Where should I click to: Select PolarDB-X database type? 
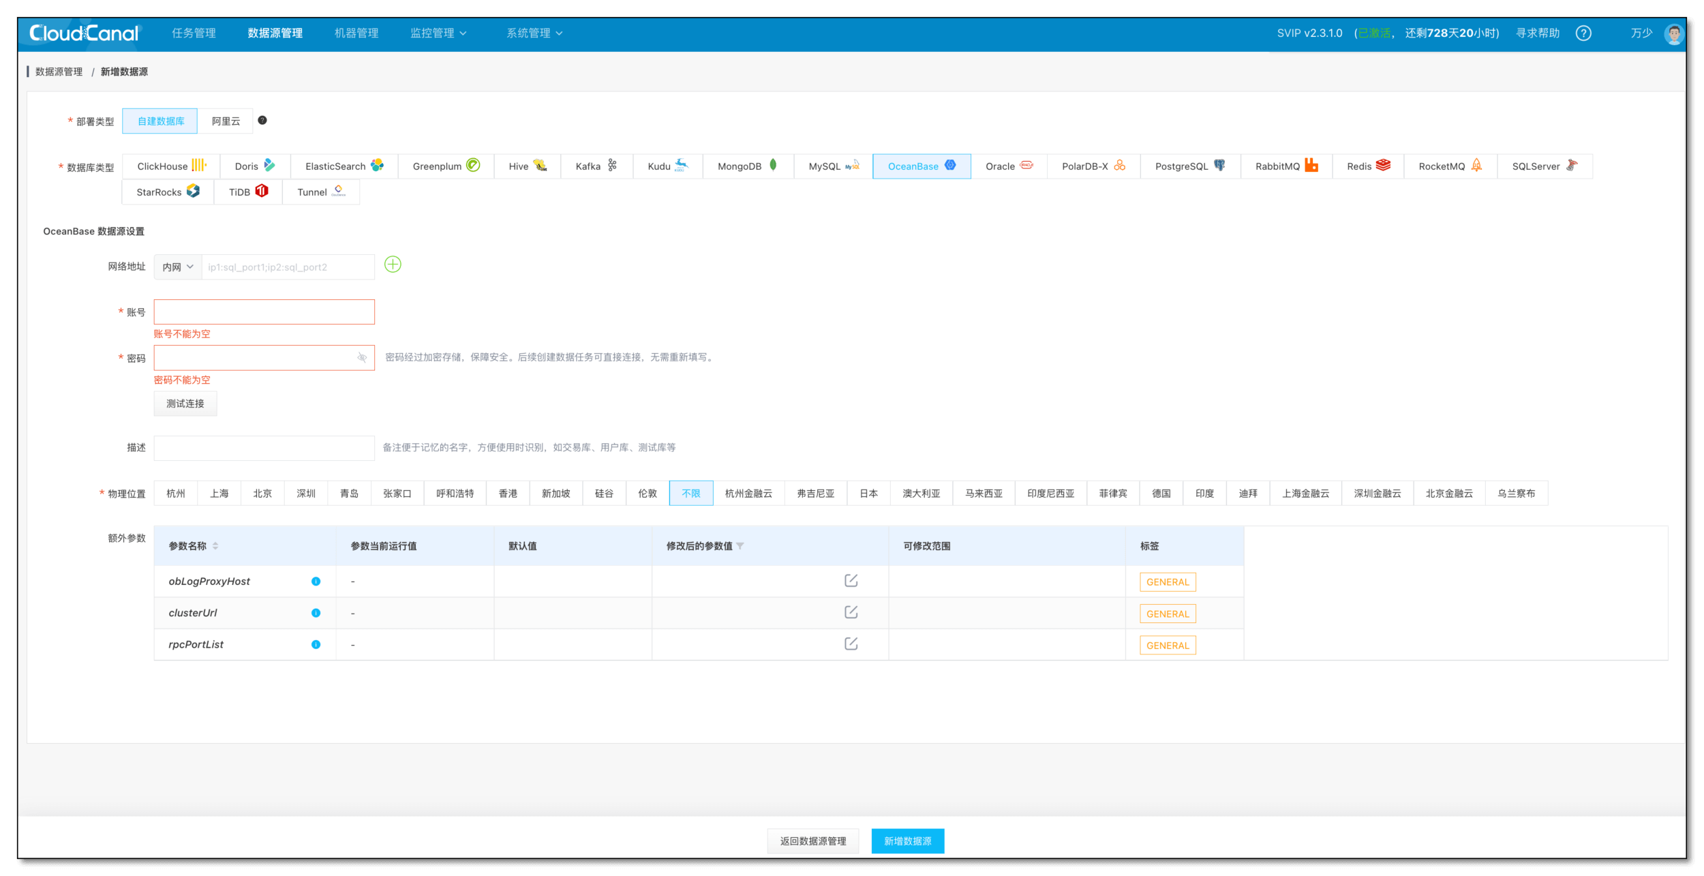1093,166
